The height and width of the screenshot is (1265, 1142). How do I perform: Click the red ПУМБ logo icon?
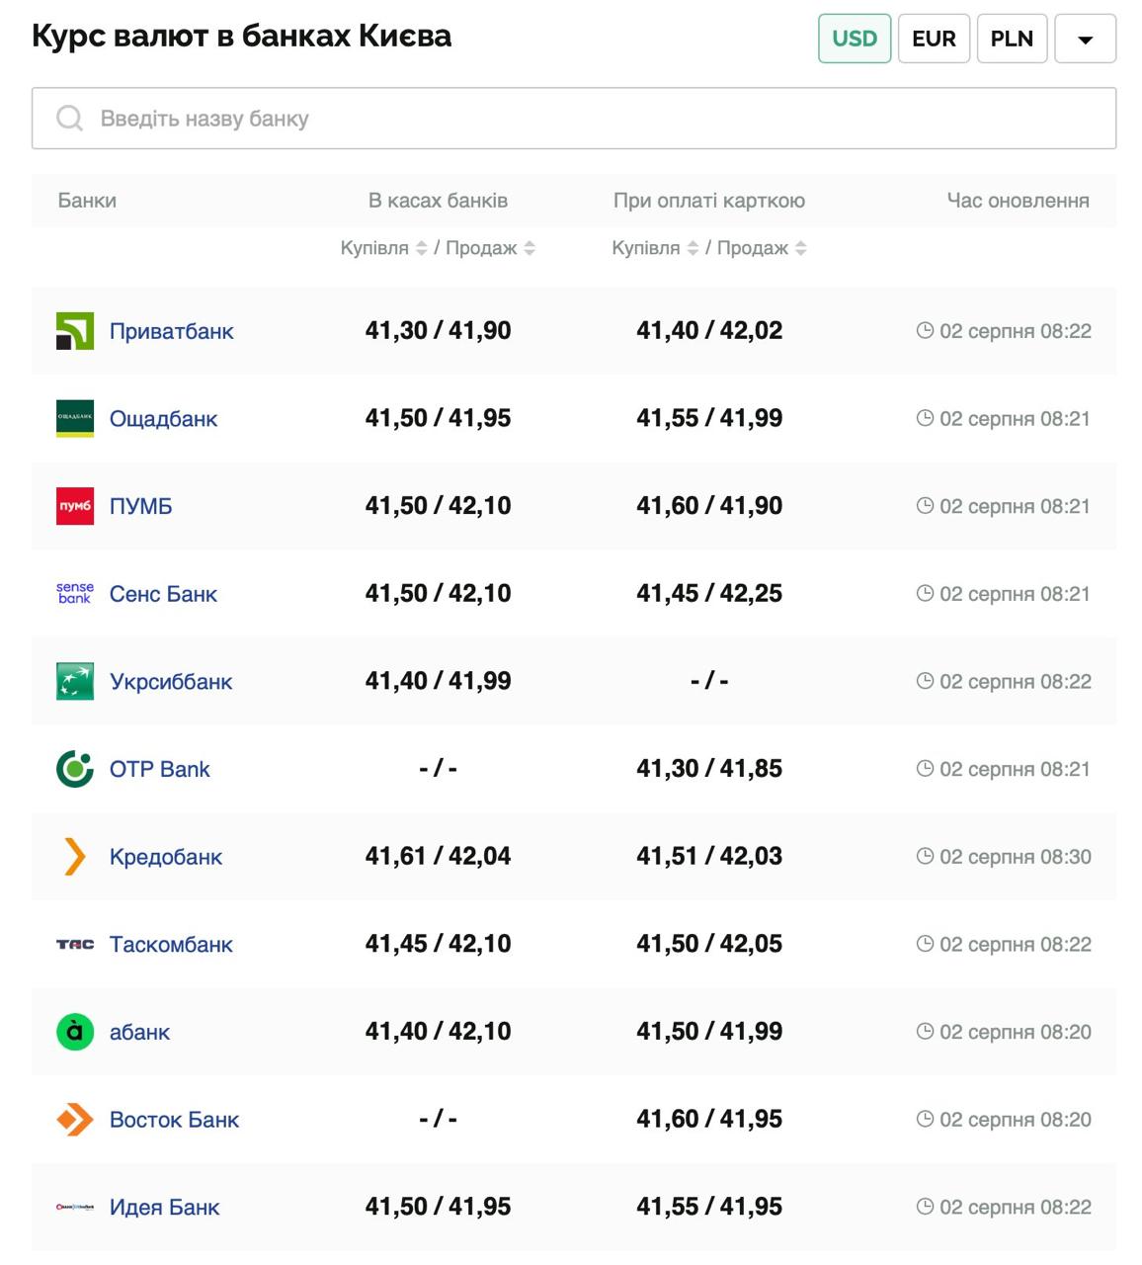(x=75, y=506)
